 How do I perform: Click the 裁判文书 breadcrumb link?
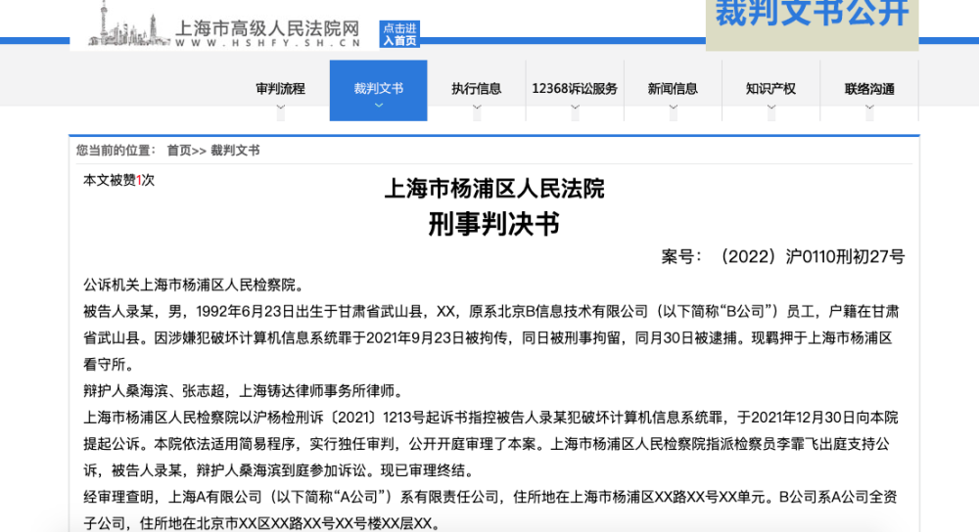tap(235, 151)
